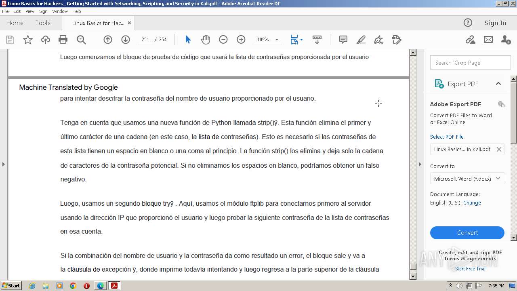Open Help question mark icon
The width and height of the screenshot is (517, 291).
pos(468,23)
